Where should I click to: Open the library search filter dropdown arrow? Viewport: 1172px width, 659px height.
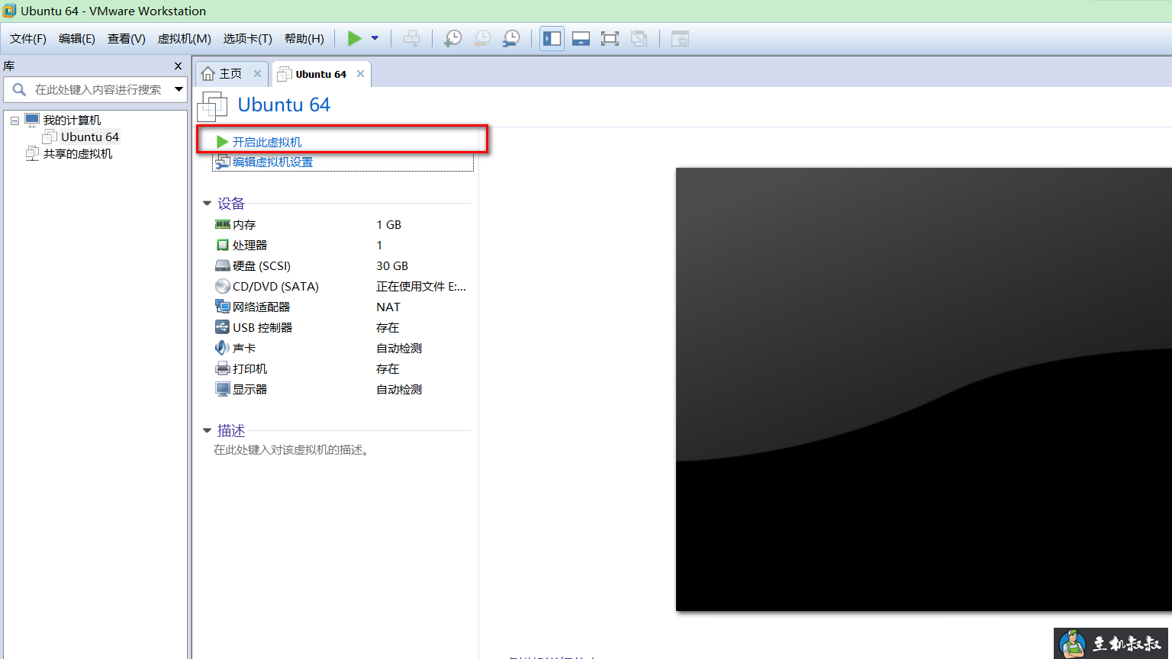[179, 89]
